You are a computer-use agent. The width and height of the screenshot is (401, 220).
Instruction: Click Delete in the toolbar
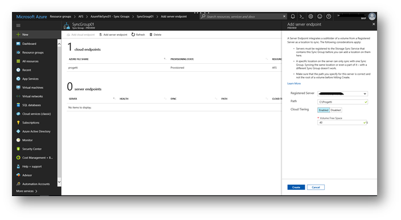tap(156, 35)
